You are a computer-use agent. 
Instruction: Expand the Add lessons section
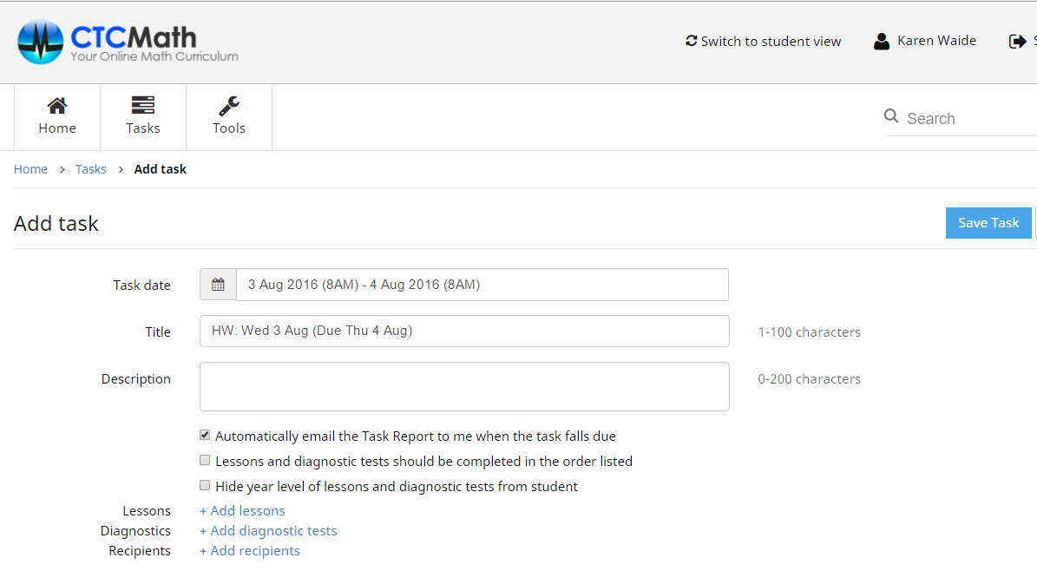242,511
